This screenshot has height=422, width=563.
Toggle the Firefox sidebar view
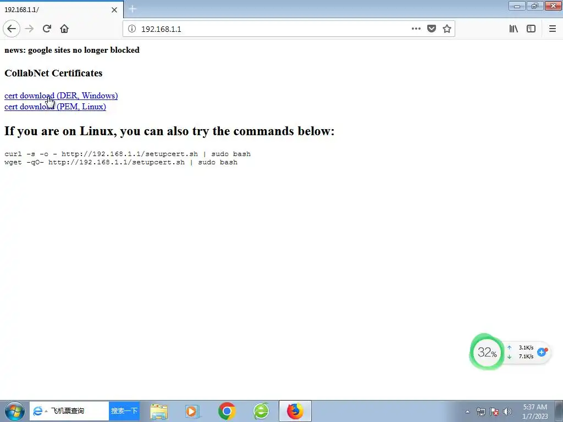tap(531, 29)
